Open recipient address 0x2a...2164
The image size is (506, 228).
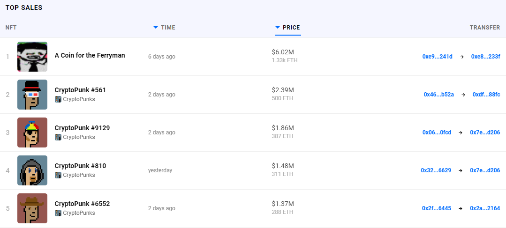485,208
